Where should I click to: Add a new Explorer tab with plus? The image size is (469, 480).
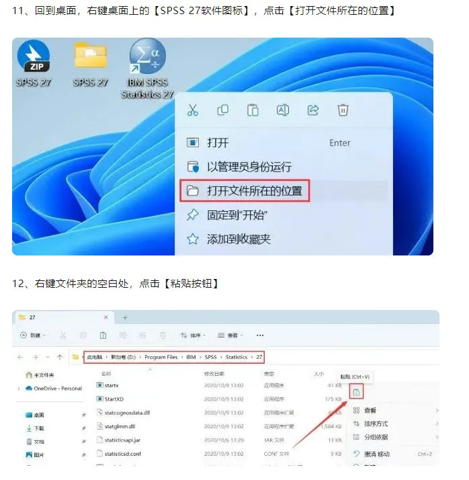tap(125, 318)
